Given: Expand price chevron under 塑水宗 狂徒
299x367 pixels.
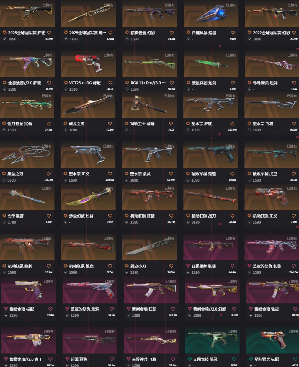Looking at the screenshot, I should [188, 130].
